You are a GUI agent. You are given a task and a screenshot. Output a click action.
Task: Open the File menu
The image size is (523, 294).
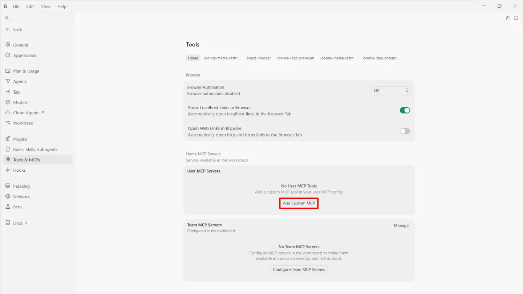click(x=16, y=6)
